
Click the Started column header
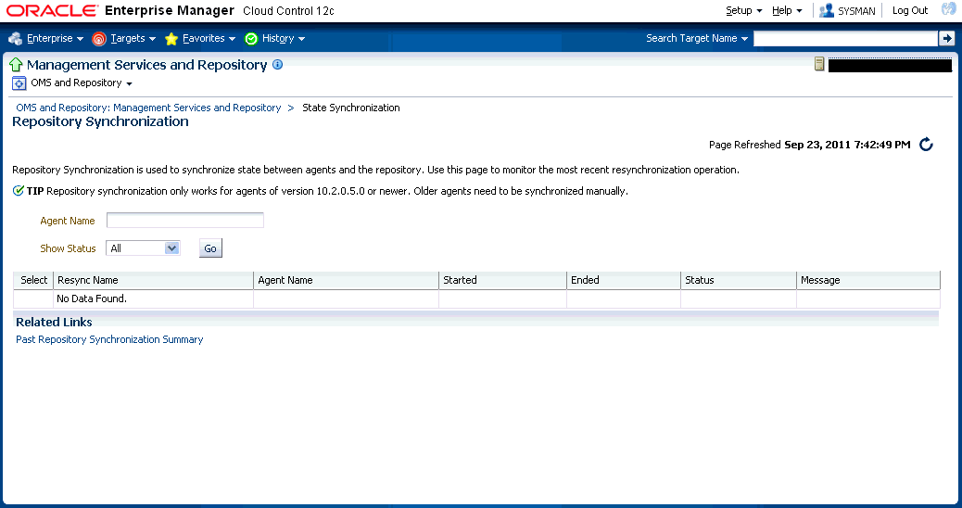point(503,280)
